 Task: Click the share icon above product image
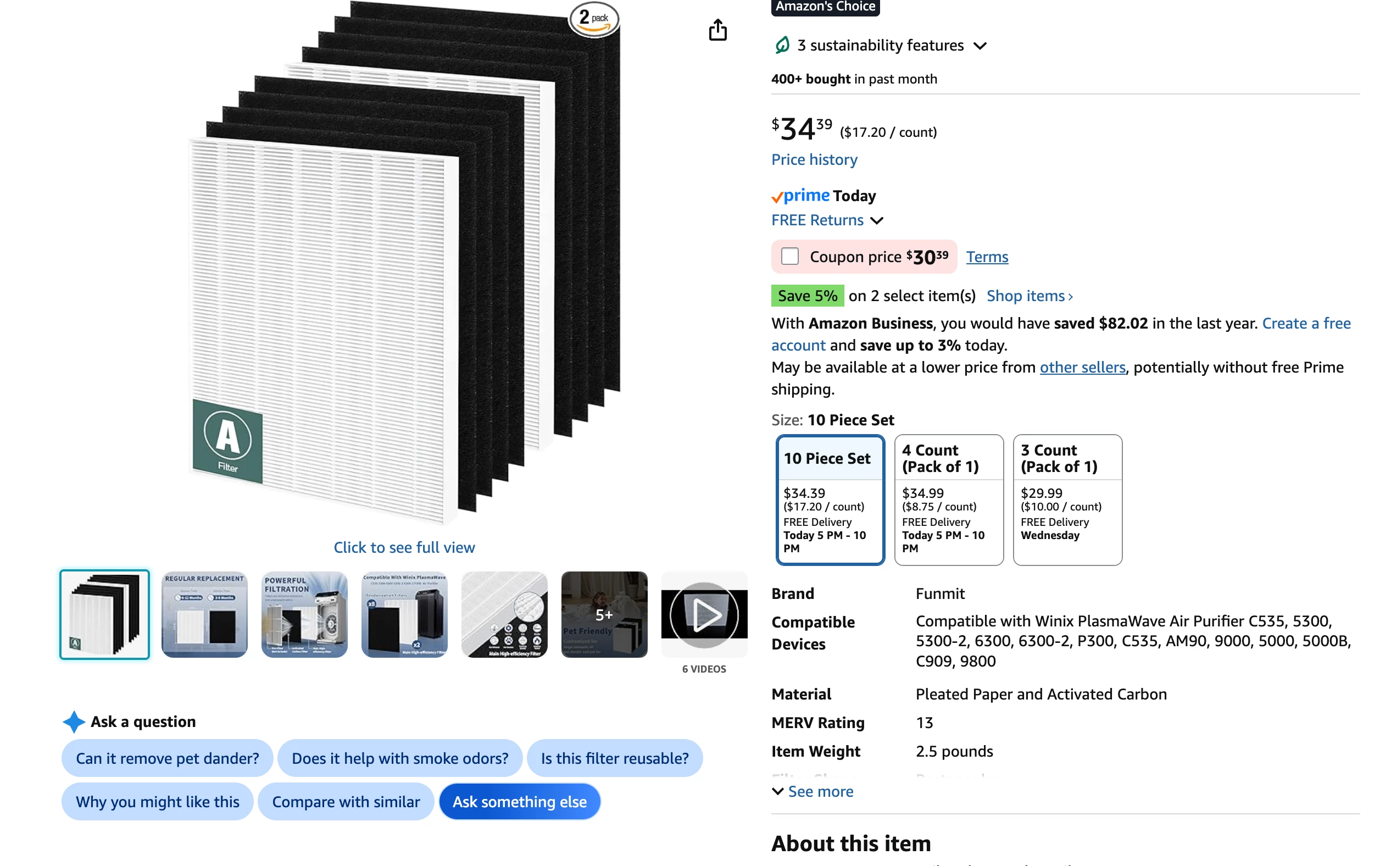coord(717,30)
